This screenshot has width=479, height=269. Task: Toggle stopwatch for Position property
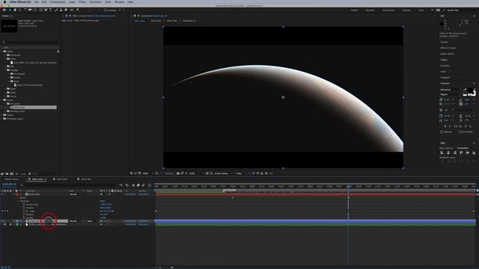click(x=23, y=208)
